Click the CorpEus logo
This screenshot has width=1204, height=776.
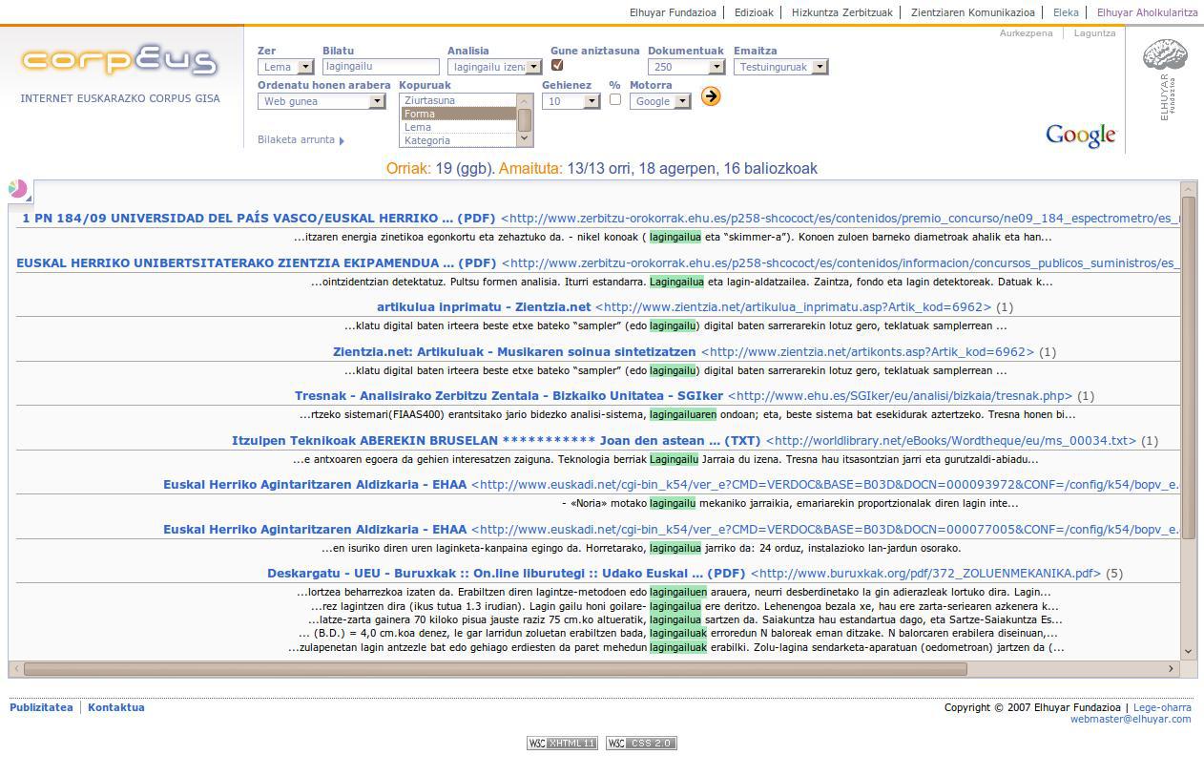119,61
